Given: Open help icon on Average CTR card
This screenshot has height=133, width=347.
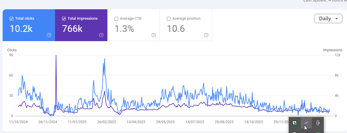Looking at the screenshot, I should (154, 35).
